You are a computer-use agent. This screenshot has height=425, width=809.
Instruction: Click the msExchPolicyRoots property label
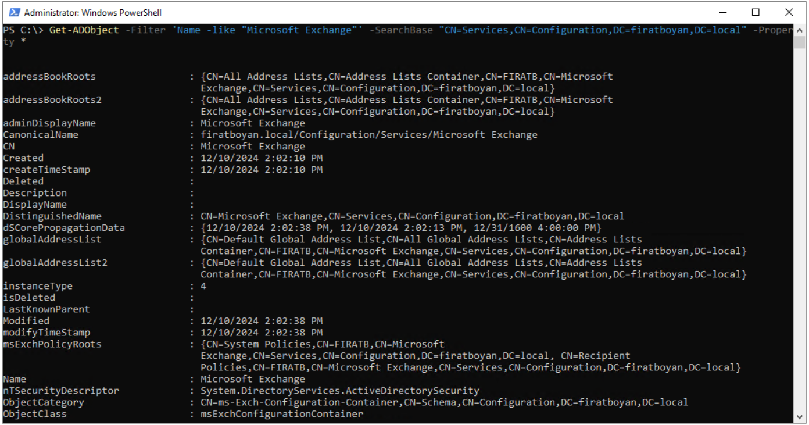[x=52, y=344]
